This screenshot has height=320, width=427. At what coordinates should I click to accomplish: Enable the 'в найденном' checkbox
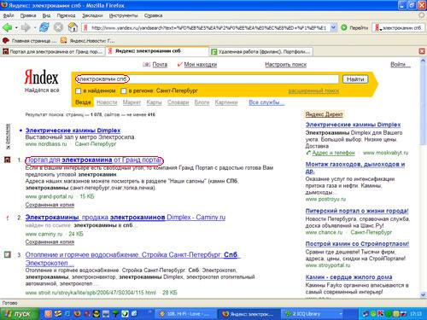click(x=79, y=91)
